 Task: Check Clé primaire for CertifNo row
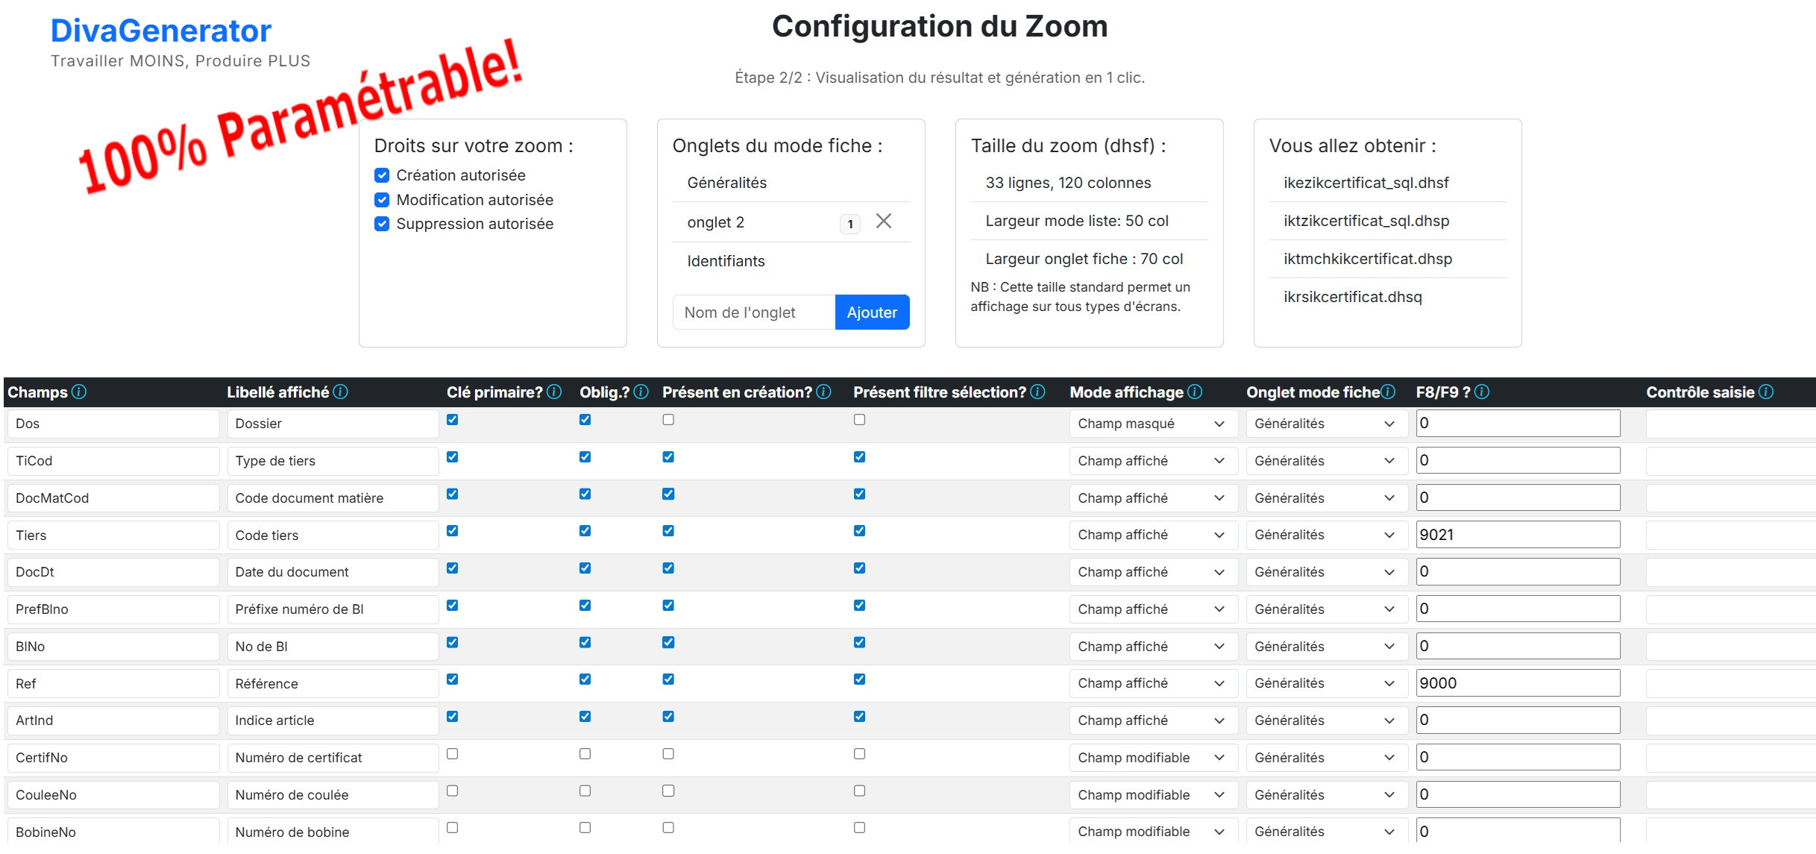(453, 754)
